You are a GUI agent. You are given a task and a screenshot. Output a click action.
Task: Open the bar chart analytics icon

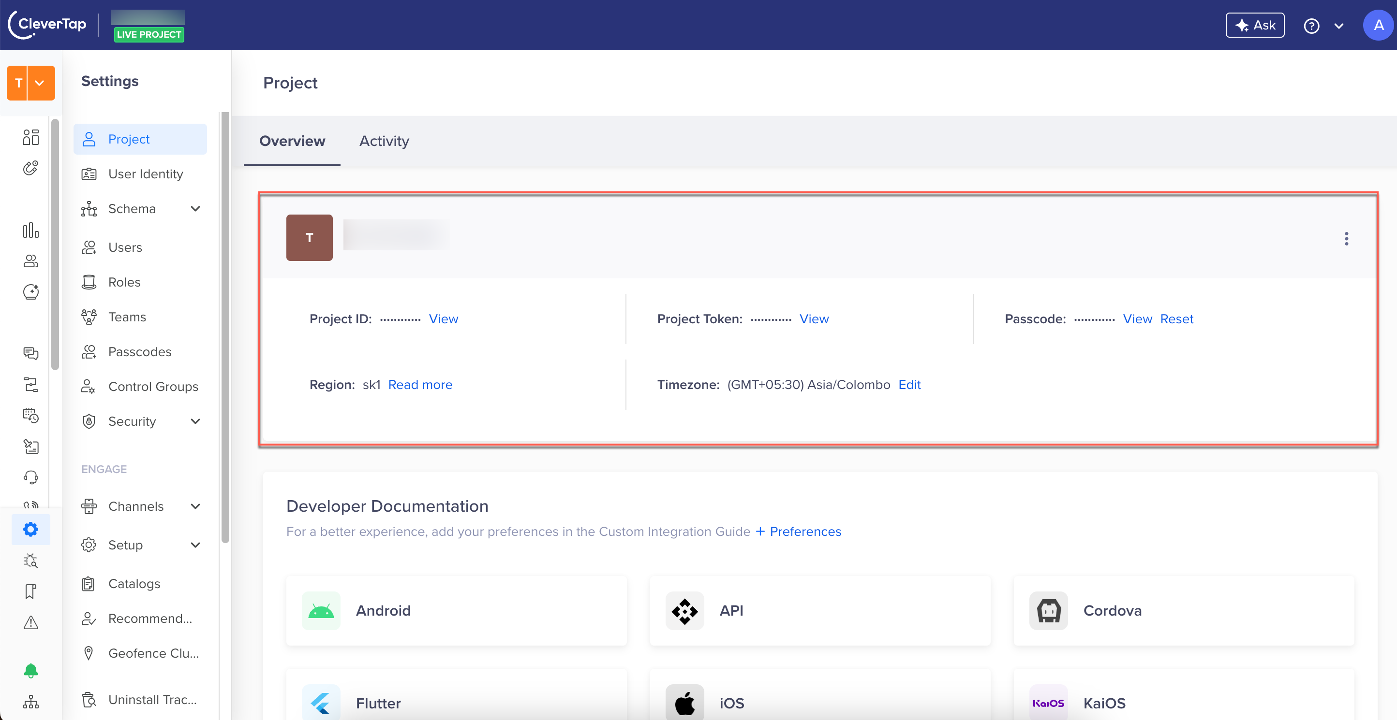31,230
